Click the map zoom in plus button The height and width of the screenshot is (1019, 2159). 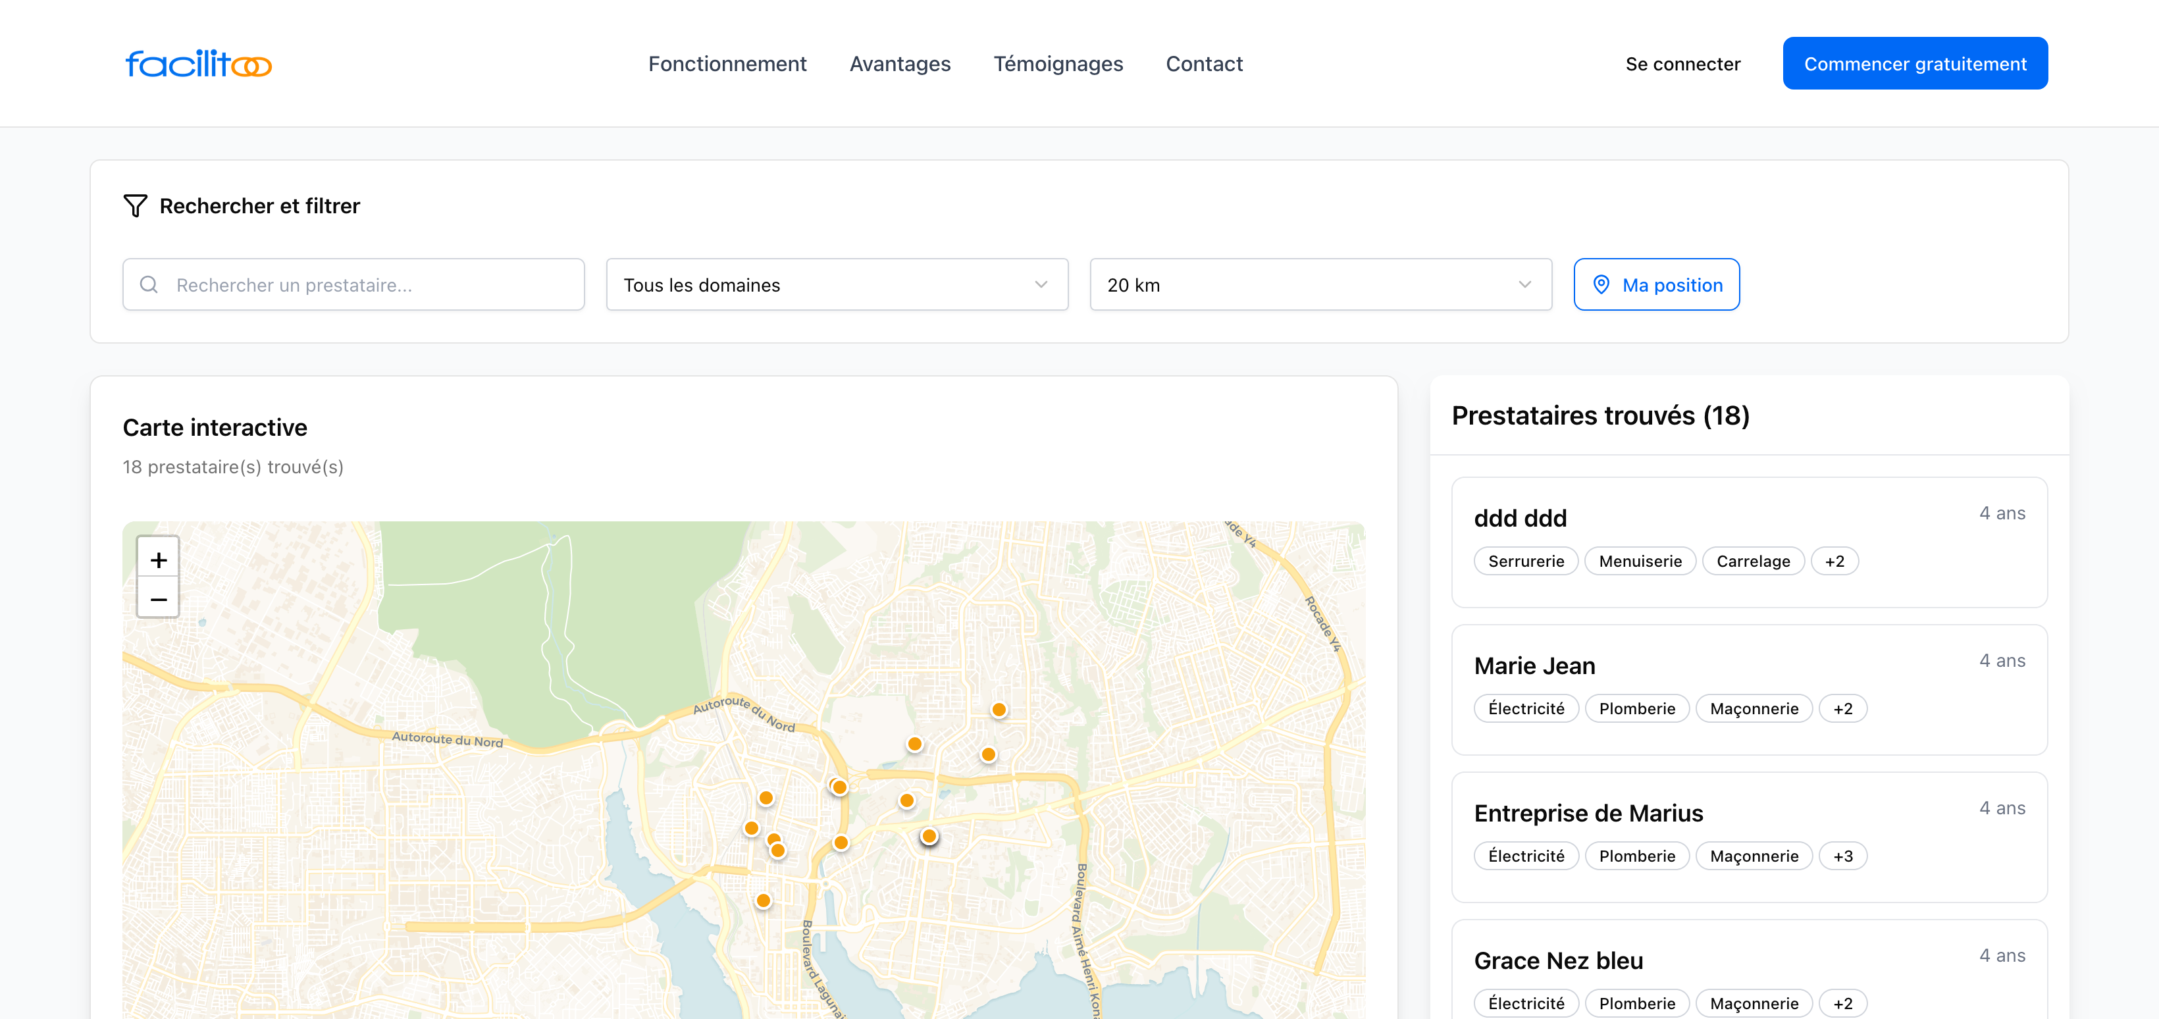coord(159,559)
